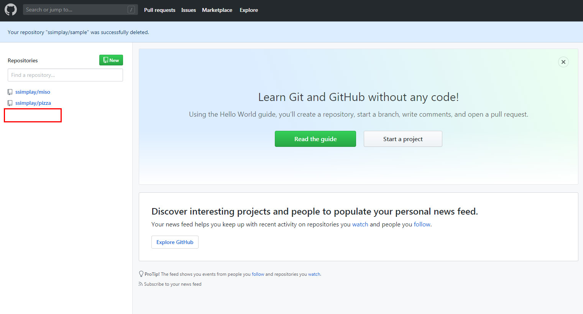Click the ProTip lightbulb icon
This screenshot has width=583, height=314.
141,274
